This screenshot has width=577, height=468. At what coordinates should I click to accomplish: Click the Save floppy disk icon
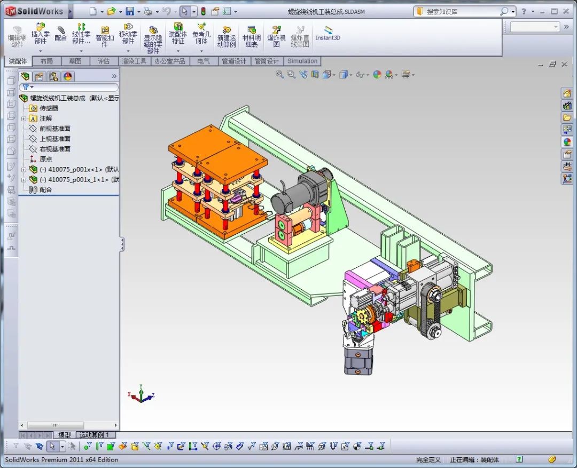(x=130, y=11)
